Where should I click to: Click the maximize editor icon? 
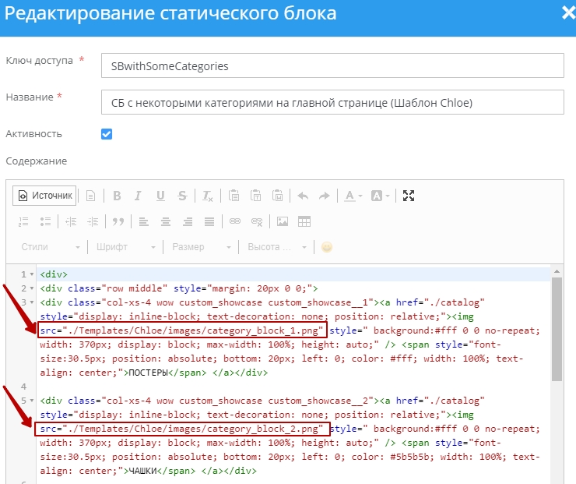(409, 196)
